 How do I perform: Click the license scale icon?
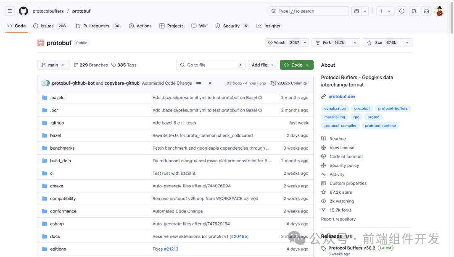[323, 148]
